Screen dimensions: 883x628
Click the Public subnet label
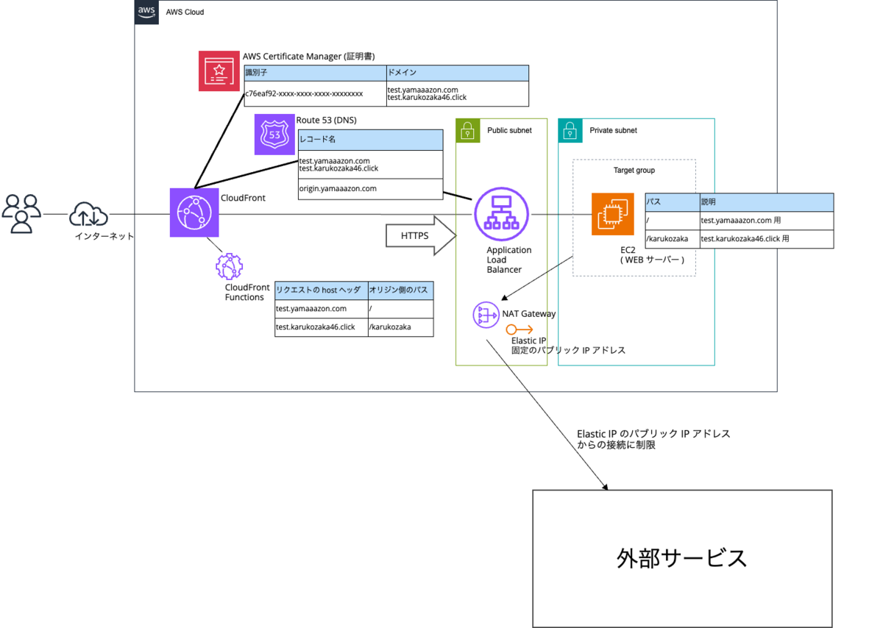point(509,130)
